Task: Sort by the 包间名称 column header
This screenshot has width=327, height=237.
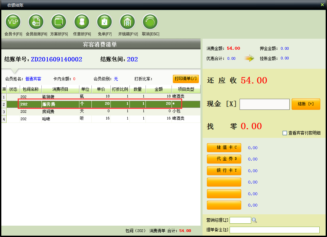Action: (x=31, y=89)
